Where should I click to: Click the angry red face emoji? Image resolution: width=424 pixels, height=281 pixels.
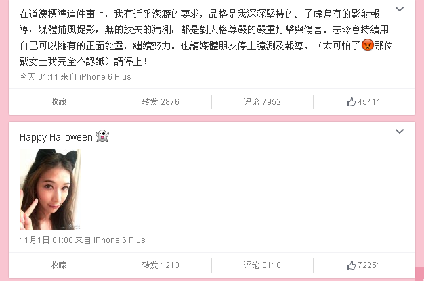pyautogui.click(x=368, y=45)
